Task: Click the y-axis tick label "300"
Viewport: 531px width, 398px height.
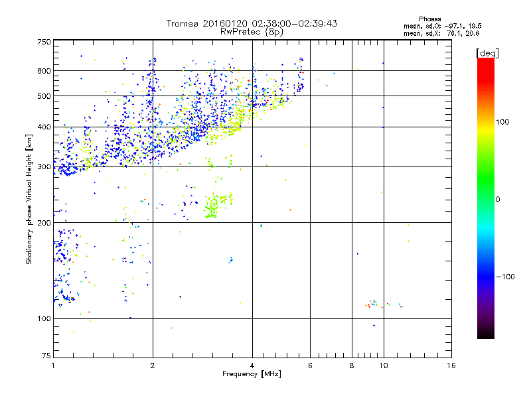Action: pos(44,166)
